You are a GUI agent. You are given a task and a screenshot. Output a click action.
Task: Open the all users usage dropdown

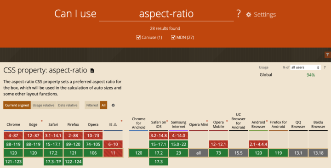click(x=305, y=67)
